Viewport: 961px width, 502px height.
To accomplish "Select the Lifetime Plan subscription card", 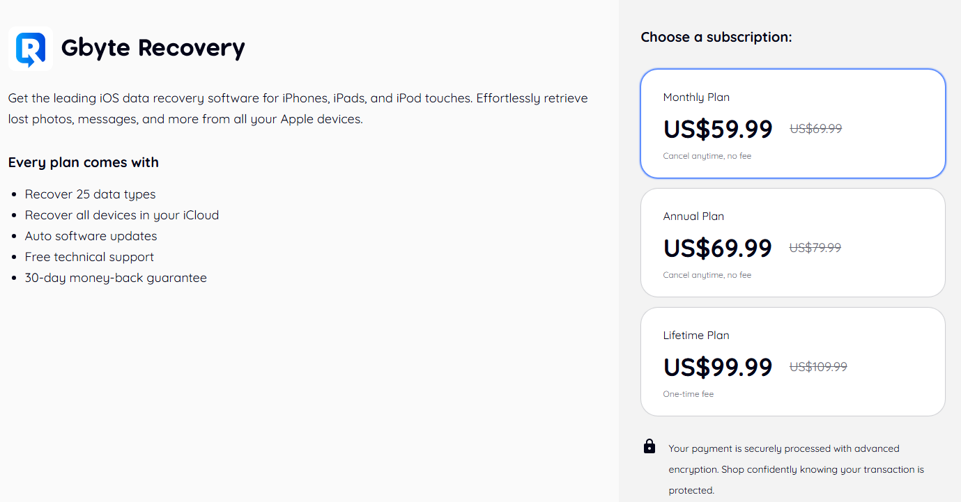I will click(793, 361).
